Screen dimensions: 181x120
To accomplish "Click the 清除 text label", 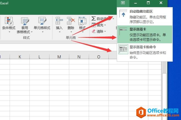I will pyautogui.click(x=100, y=31).
